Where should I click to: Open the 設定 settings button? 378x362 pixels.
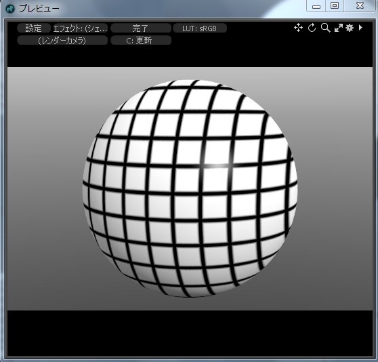pos(34,28)
